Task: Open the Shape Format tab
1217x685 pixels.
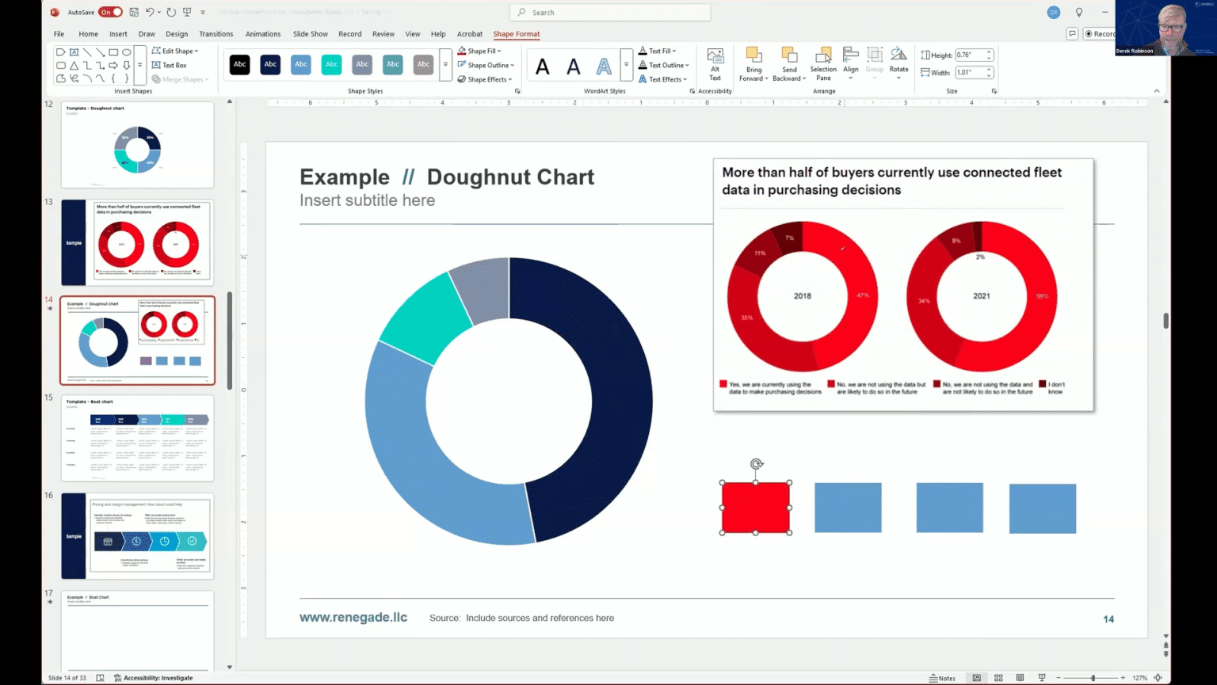Action: pos(517,34)
